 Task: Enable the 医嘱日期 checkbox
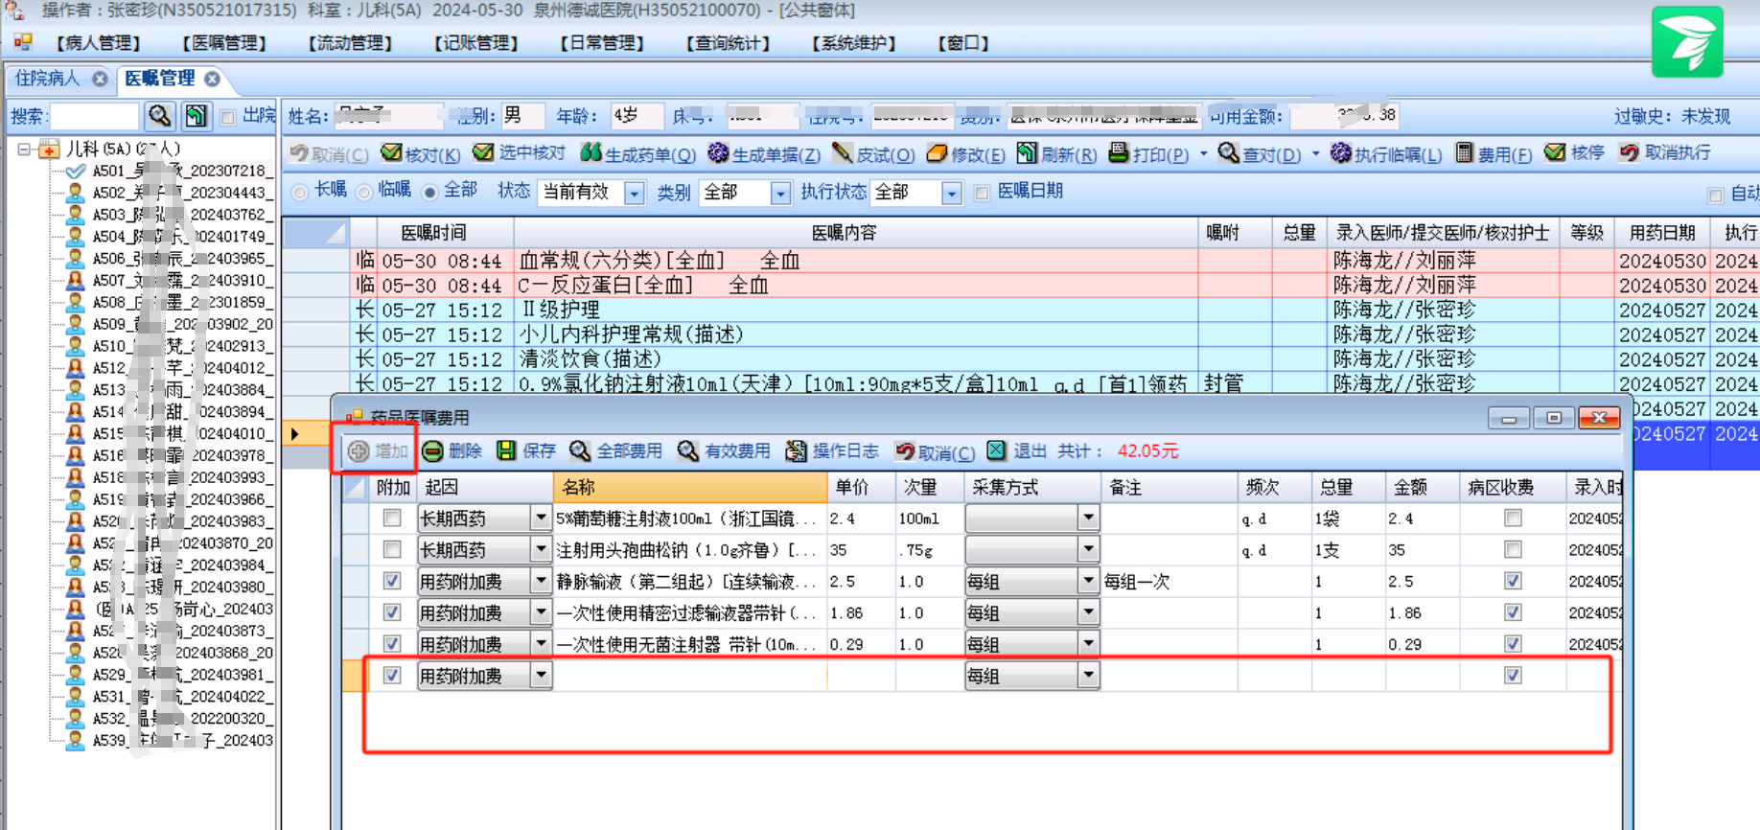982,193
